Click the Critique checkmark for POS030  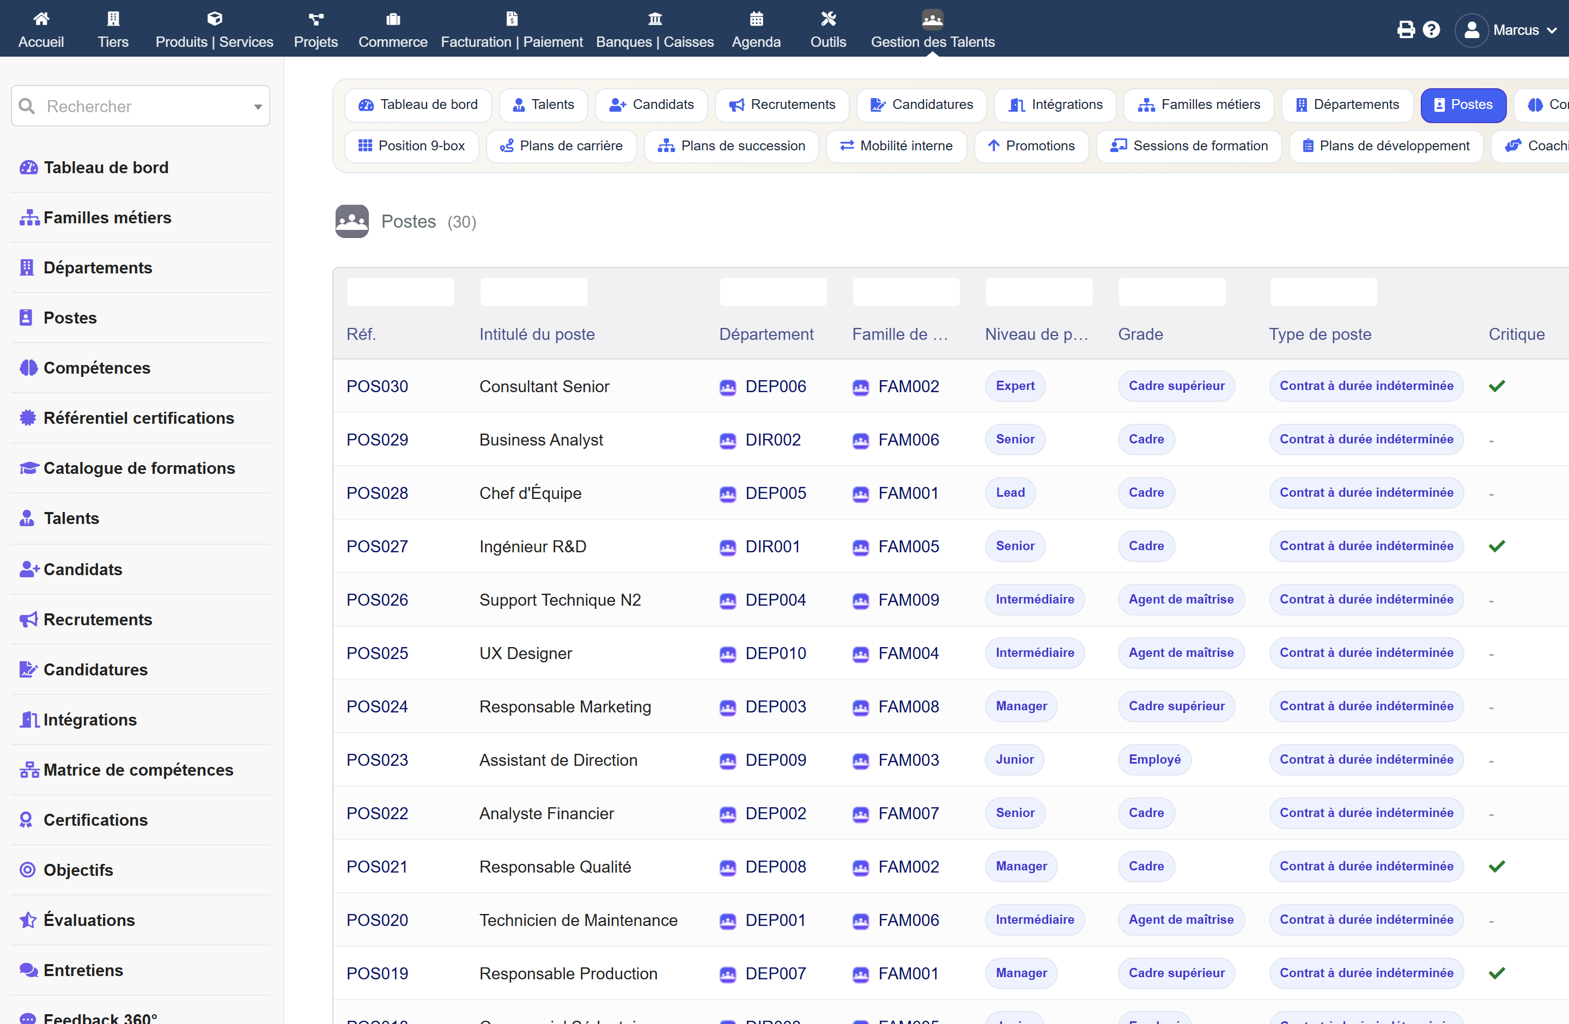pyautogui.click(x=1497, y=386)
